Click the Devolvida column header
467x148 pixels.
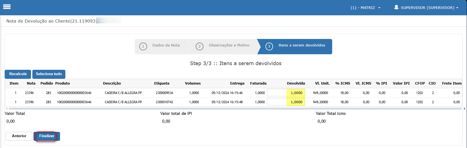[x=296, y=83]
